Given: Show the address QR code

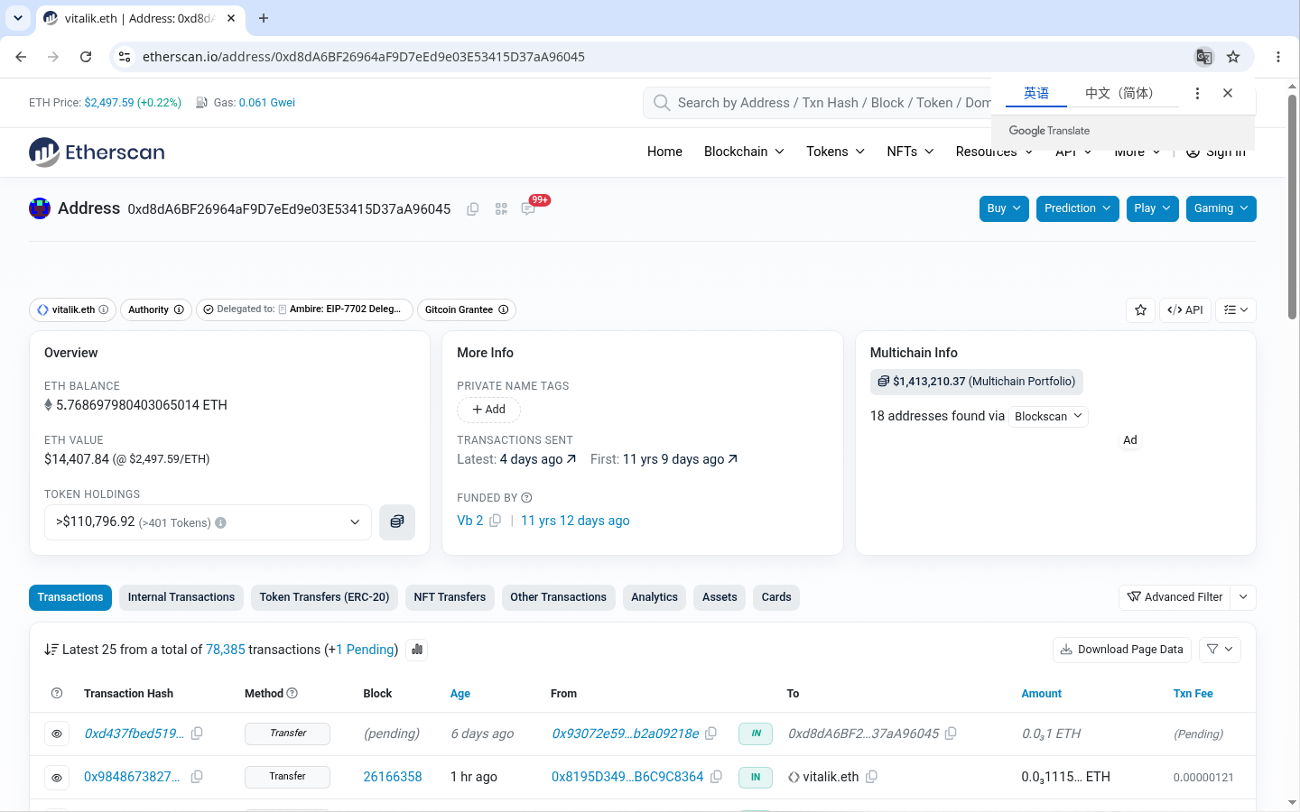Looking at the screenshot, I should point(501,209).
